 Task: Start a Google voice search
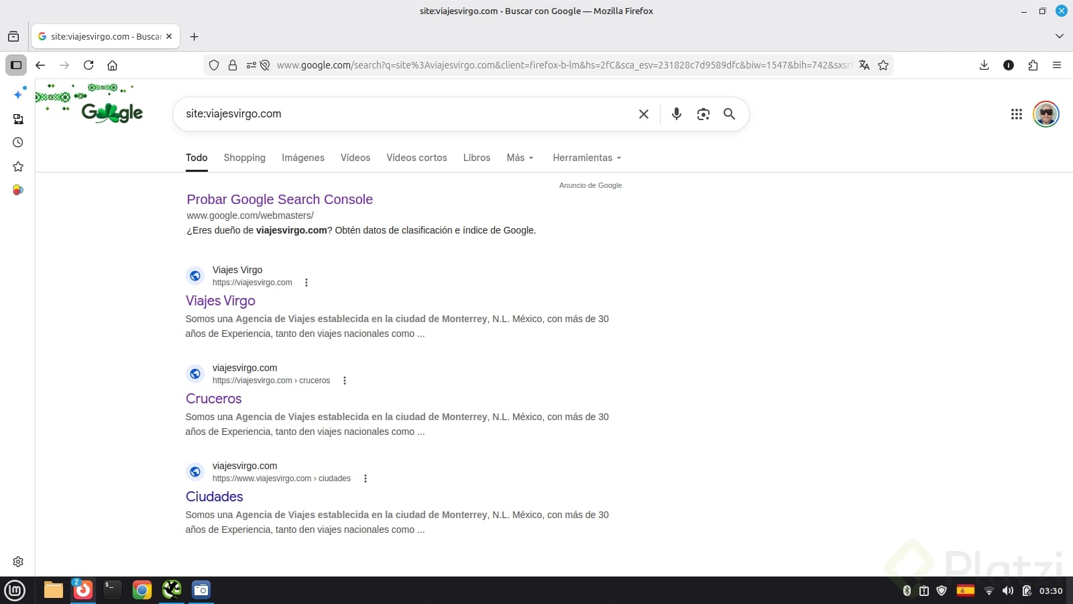pyautogui.click(x=677, y=114)
